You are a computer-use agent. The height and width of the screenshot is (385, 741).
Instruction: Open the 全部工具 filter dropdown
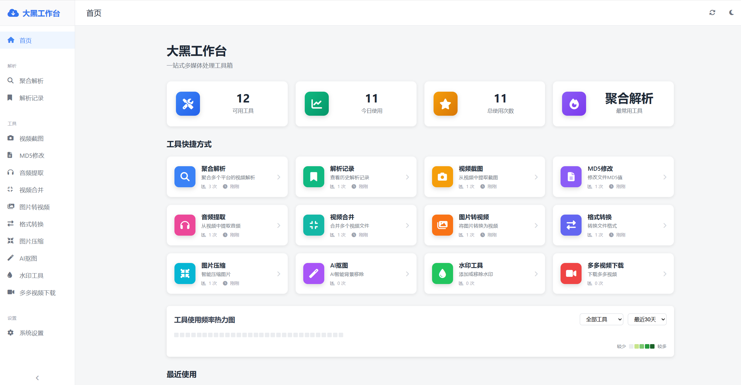pos(601,319)
